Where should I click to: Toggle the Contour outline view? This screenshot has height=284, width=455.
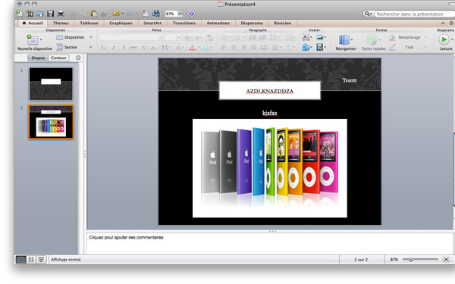point(58,58)
